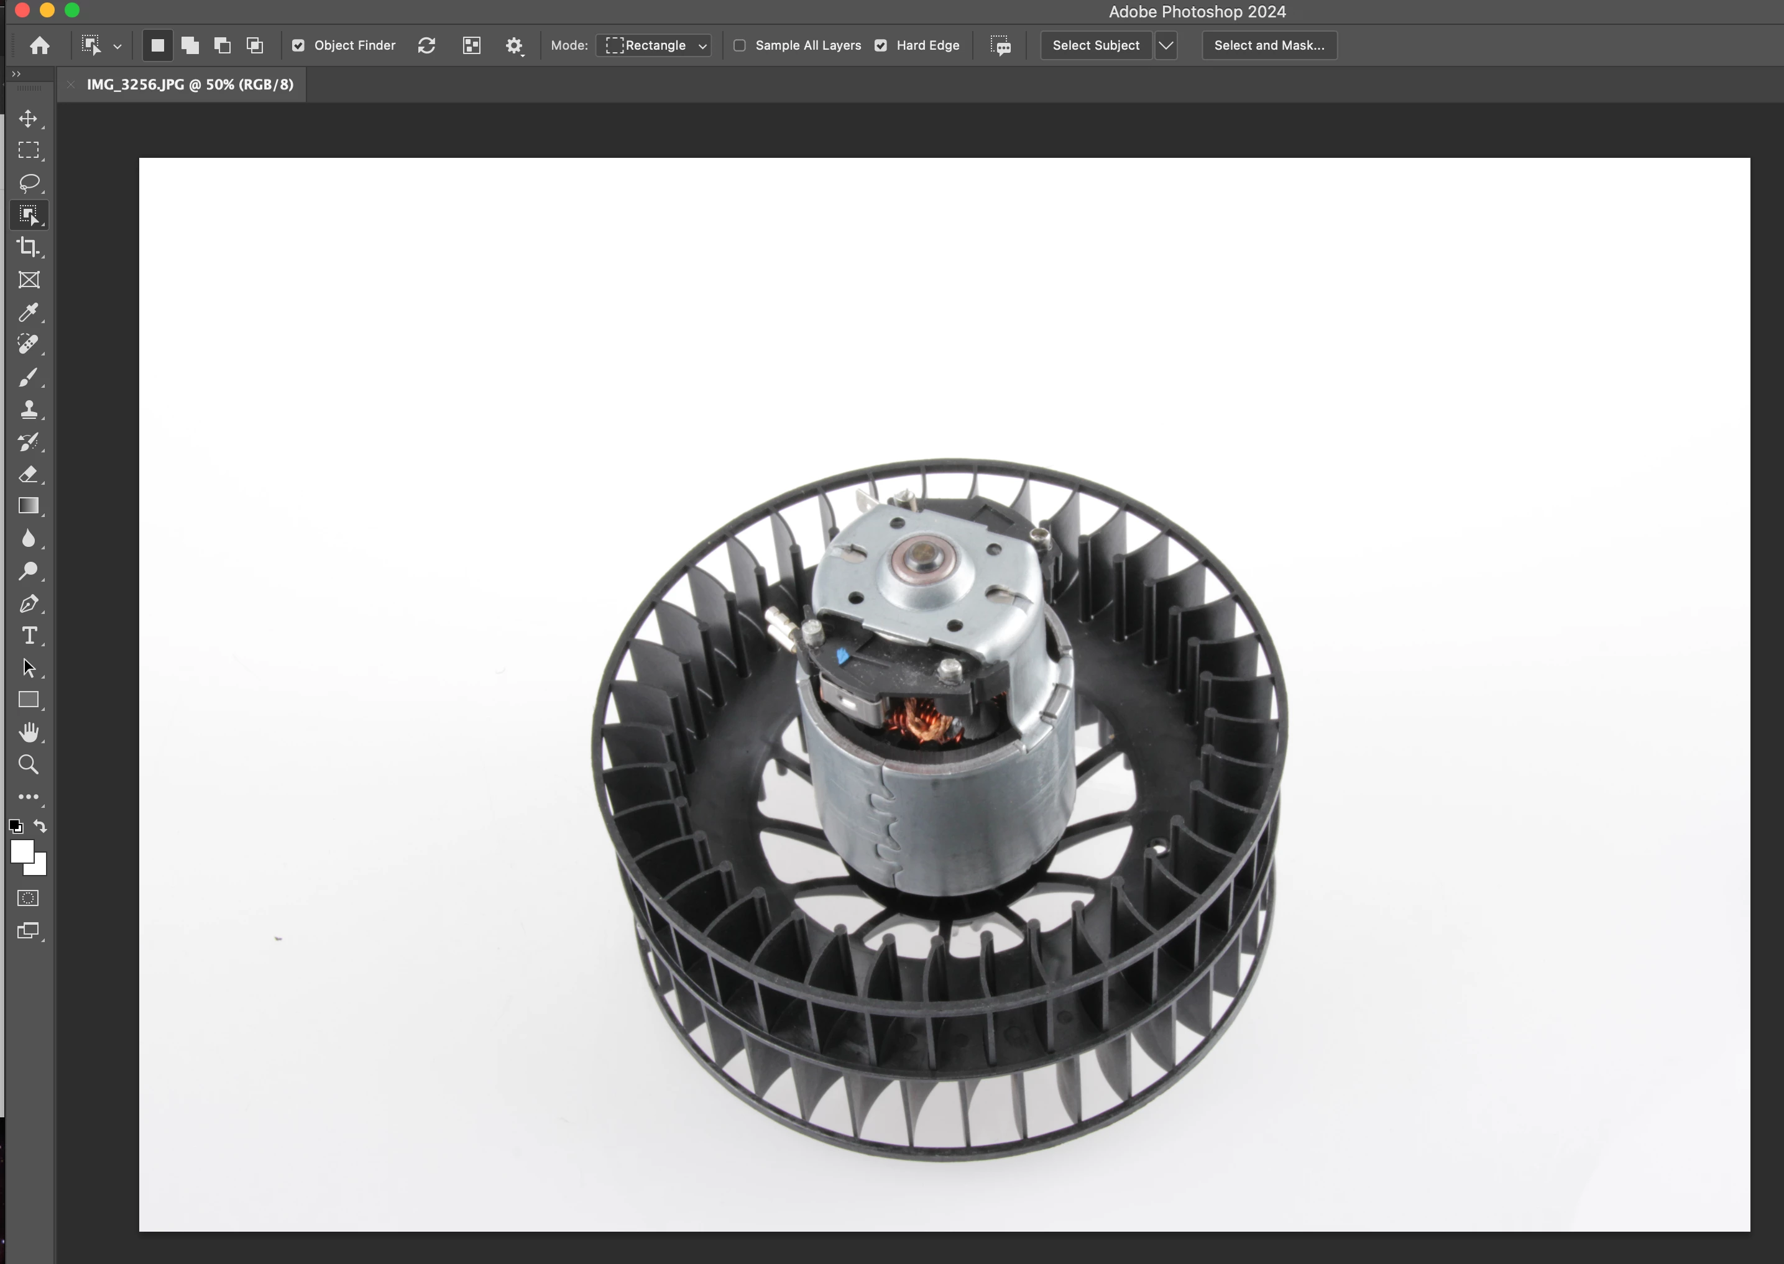
Task: Disable the Object Finder checkbox
Action: [x=298, y=46]
